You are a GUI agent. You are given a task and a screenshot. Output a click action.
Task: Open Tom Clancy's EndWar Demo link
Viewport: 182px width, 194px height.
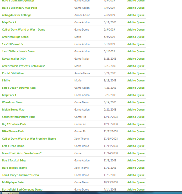20,175
